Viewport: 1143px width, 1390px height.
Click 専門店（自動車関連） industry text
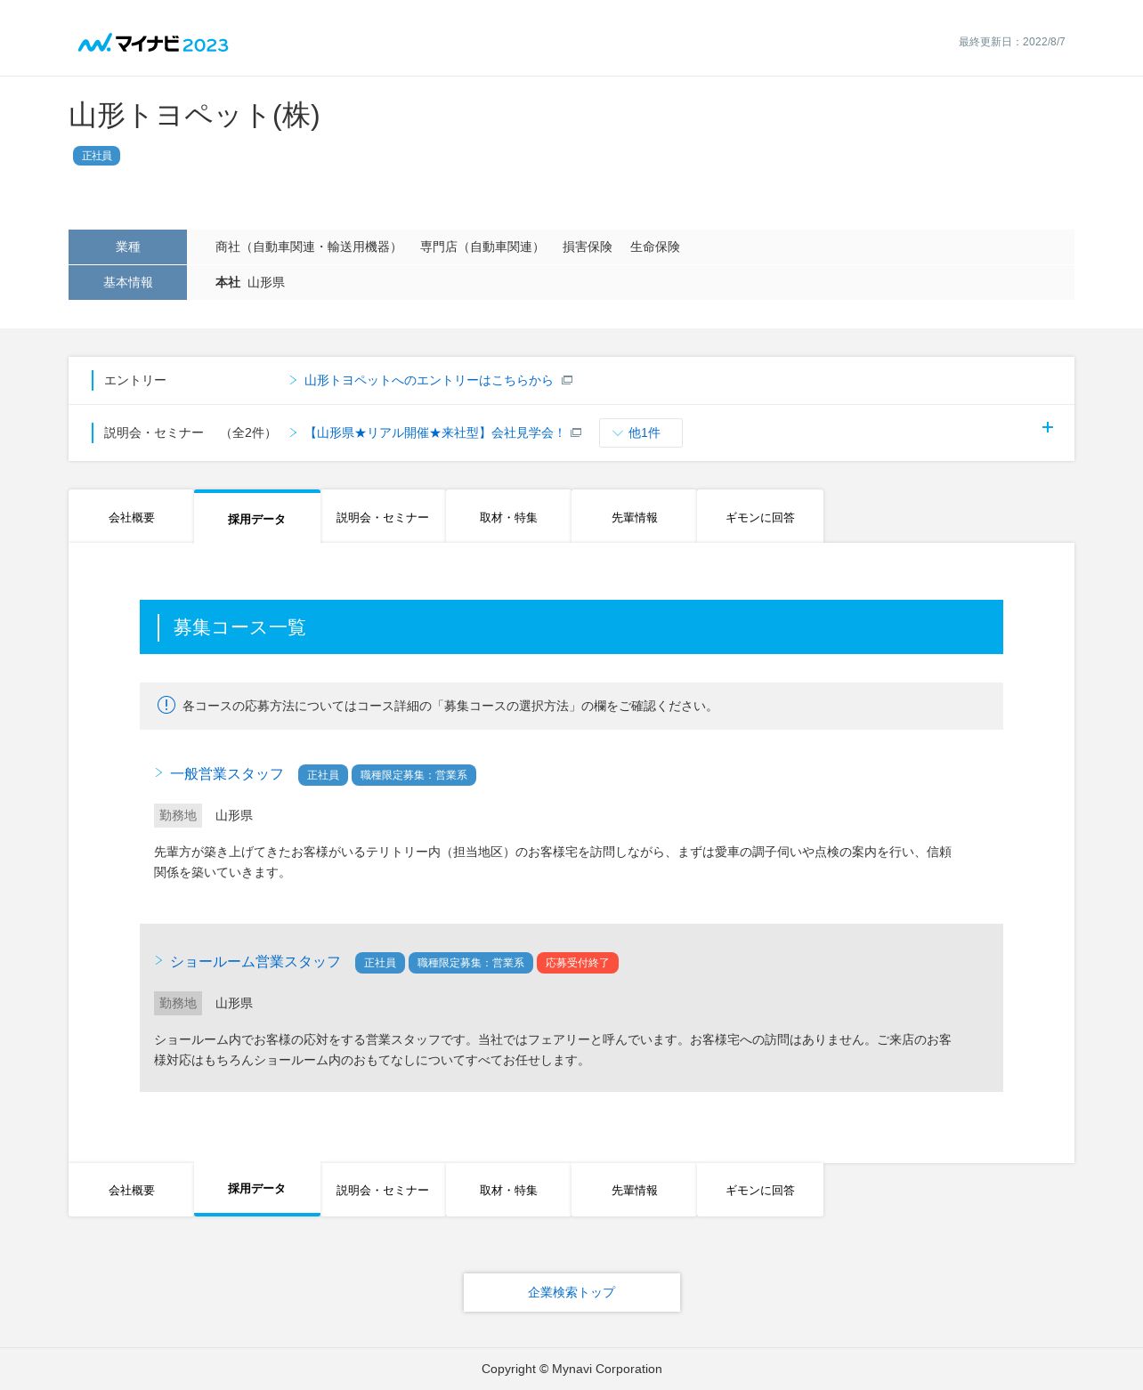coord(482,246)
